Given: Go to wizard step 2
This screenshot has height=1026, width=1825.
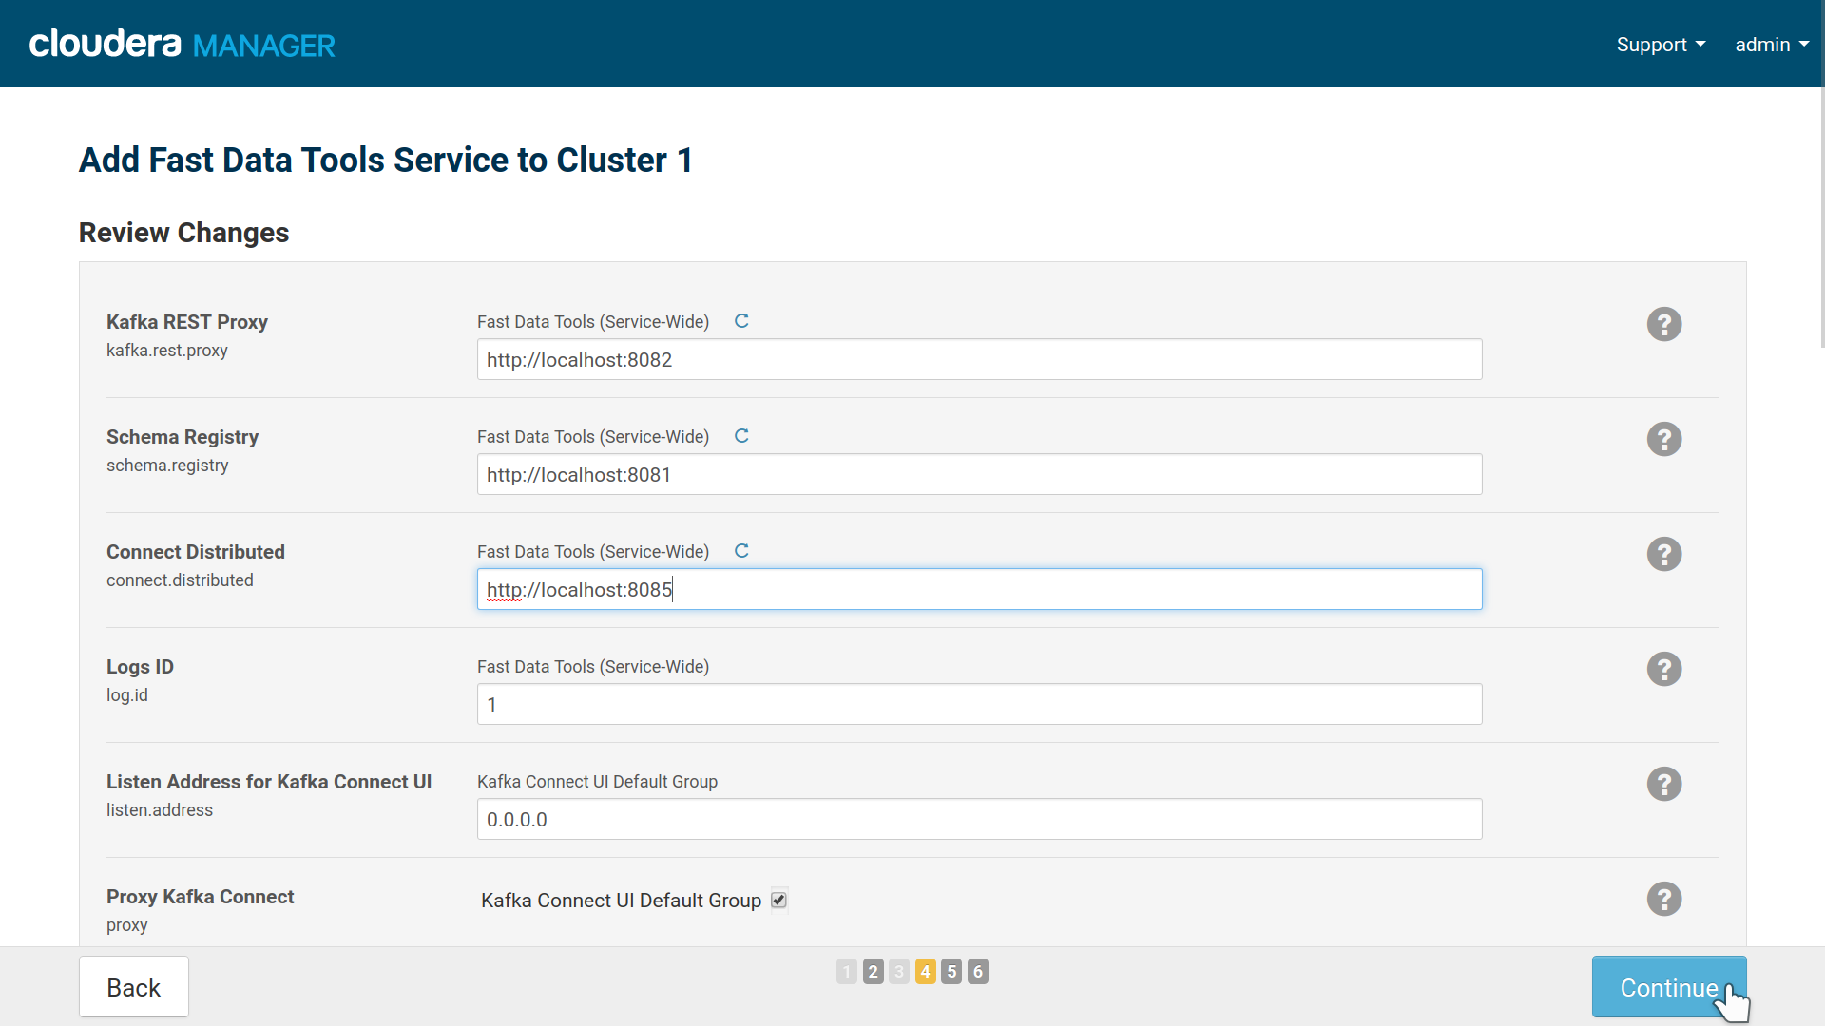Looking at the screenshot, I should [873, 971].
